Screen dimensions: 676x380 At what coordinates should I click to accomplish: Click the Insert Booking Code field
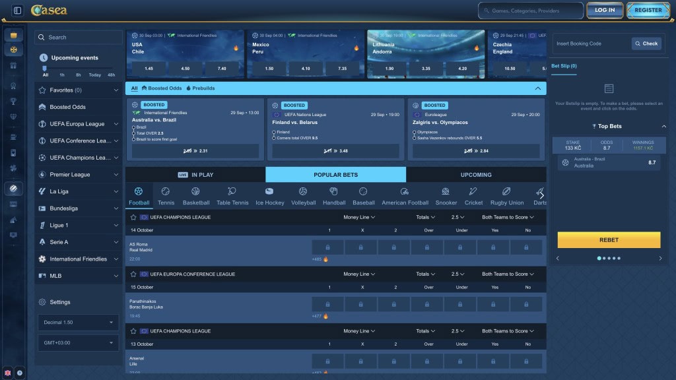coord(592,44)
